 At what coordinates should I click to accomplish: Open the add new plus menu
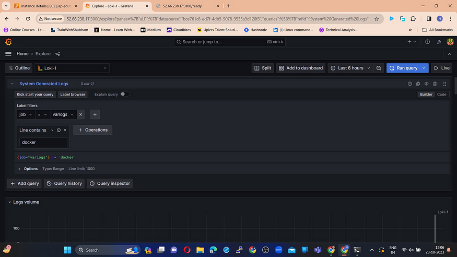coord(411,42)
